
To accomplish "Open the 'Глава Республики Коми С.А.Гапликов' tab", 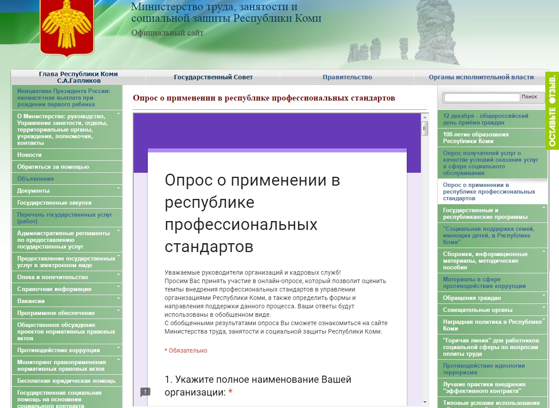I will 78,77.
